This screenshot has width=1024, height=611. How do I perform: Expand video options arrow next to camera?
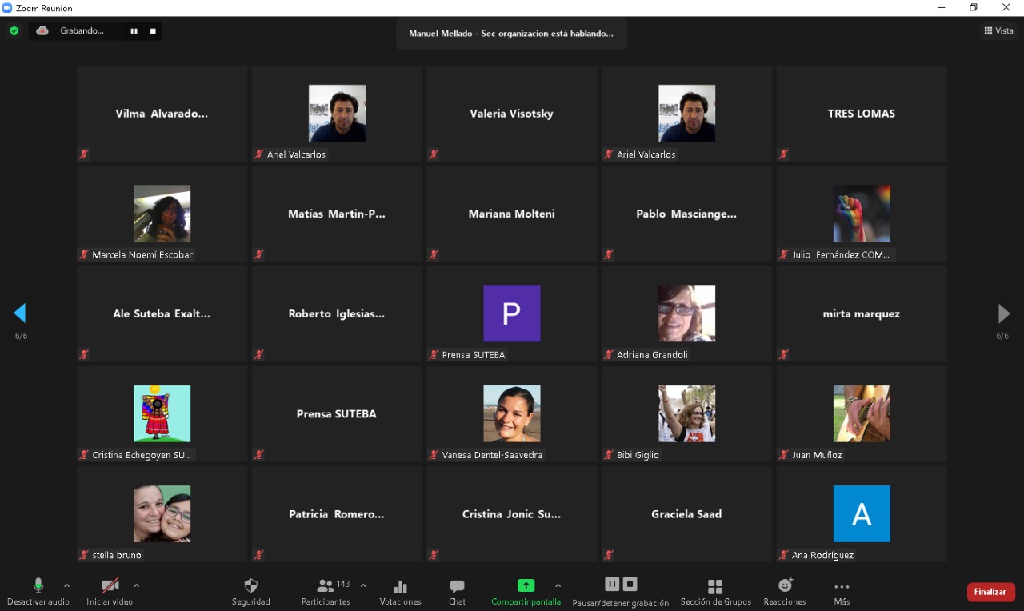[x=136, y=585]
